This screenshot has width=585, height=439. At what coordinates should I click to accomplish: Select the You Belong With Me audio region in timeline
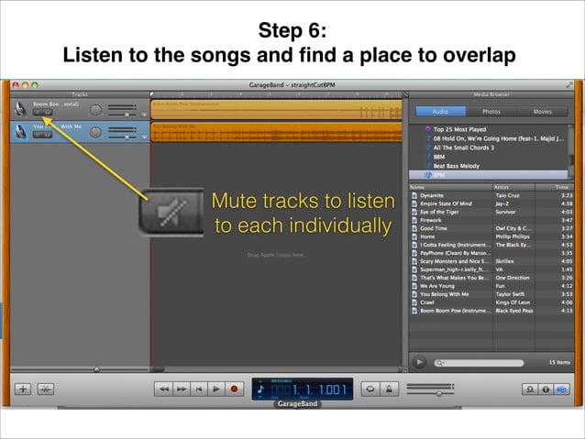[x=276, y=132]
